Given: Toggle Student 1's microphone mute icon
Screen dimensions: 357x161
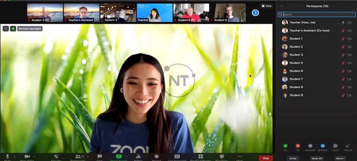Looking at the screenshot, I should pos(343,39).
